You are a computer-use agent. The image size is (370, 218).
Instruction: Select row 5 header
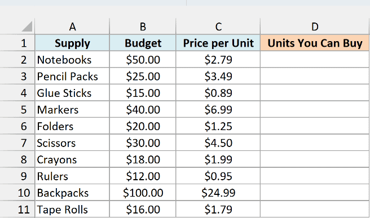point(17,109)
